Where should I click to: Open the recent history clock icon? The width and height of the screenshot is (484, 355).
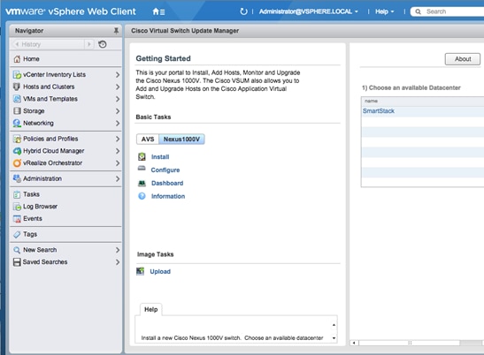click(x=103, y=44)
